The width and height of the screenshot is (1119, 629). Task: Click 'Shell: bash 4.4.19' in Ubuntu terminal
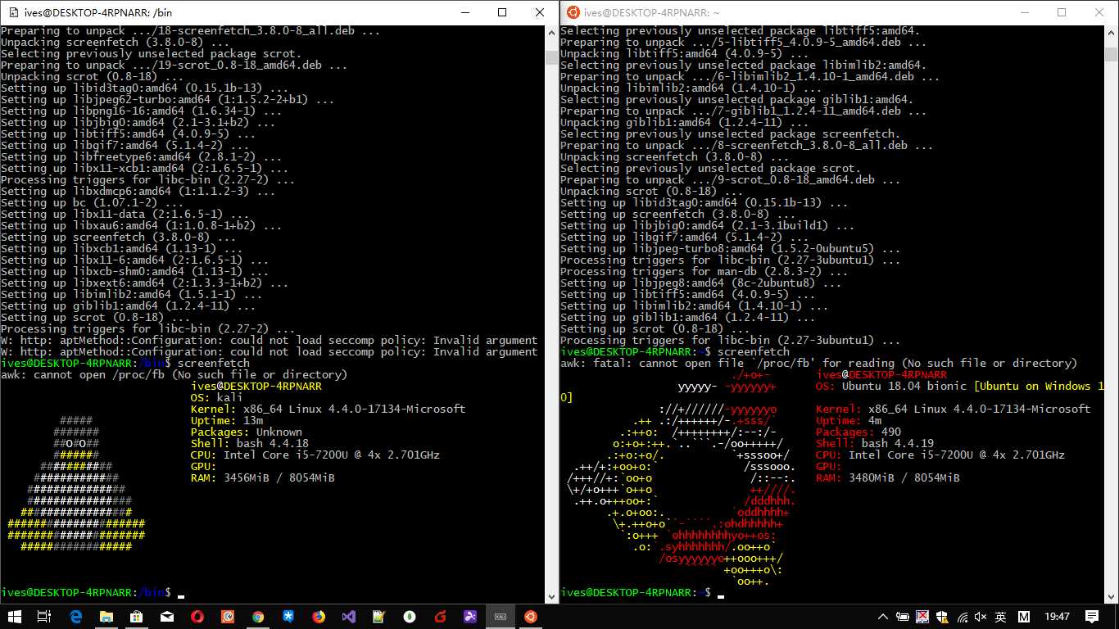tap(875, 443)
